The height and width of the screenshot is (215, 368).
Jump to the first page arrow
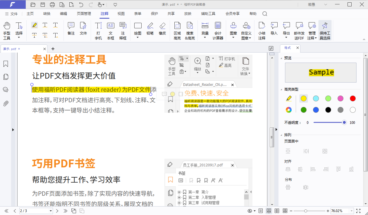pyautogui.click(x=6, y=211)
